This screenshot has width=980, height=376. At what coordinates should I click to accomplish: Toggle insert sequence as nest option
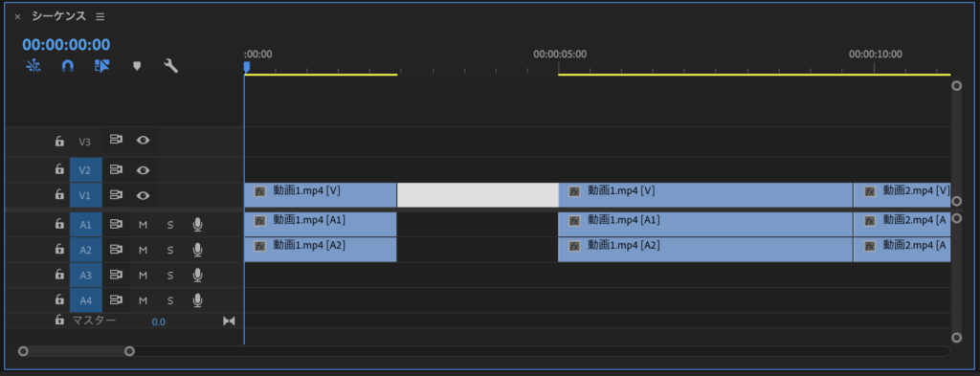click(33, 66)
